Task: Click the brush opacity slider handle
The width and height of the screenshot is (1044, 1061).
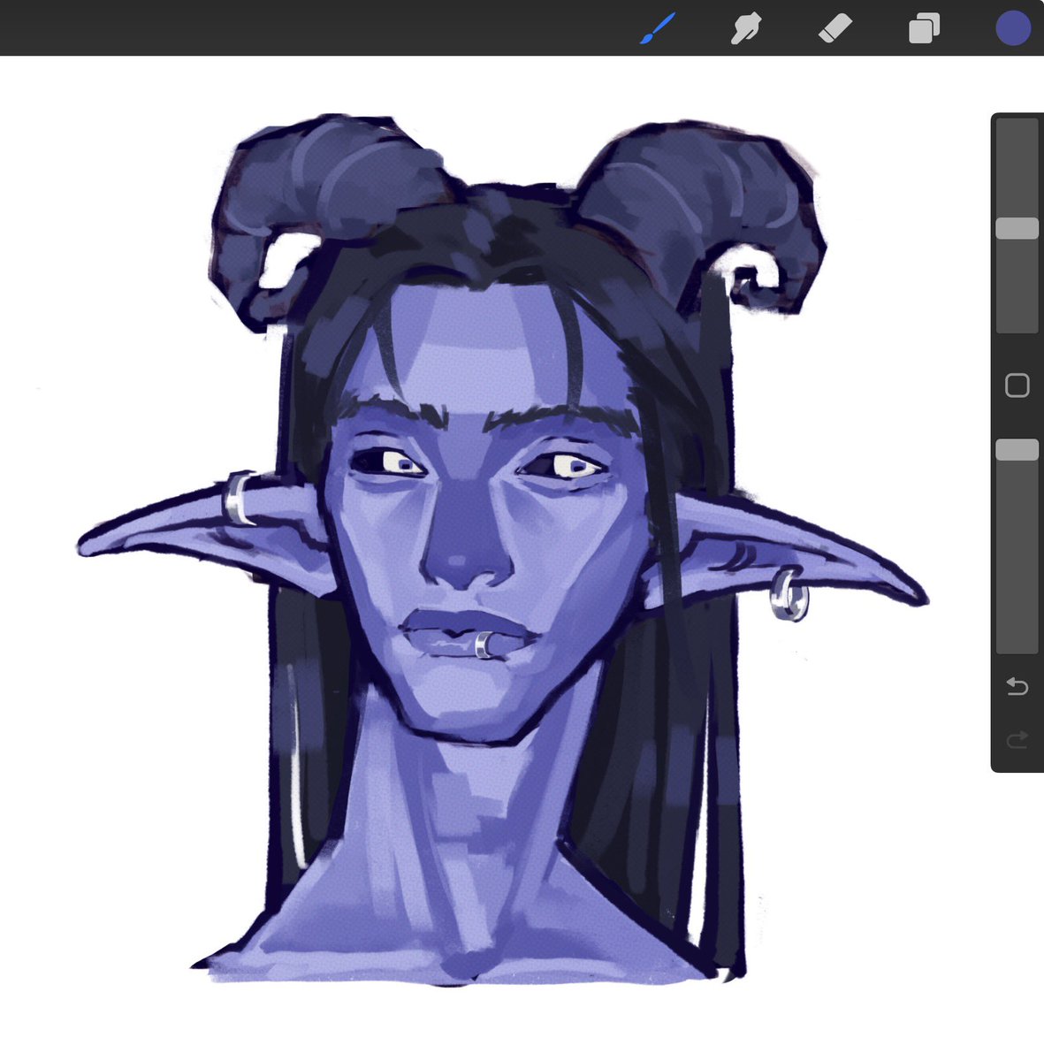Action: (x=1017, y=450)
